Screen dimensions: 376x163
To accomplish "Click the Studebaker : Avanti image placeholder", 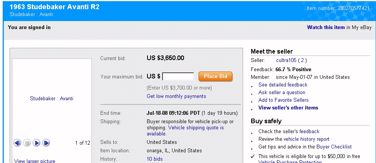I will point(51,98).
